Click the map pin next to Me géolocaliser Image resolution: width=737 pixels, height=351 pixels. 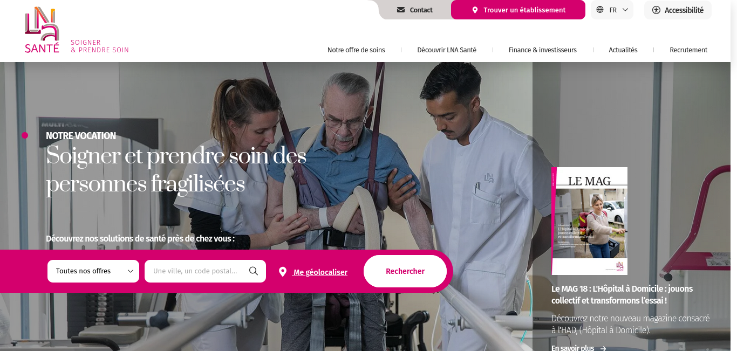pos(282,272)
